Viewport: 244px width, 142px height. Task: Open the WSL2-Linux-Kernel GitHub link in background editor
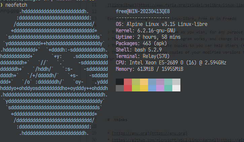[x=178, y=140]
